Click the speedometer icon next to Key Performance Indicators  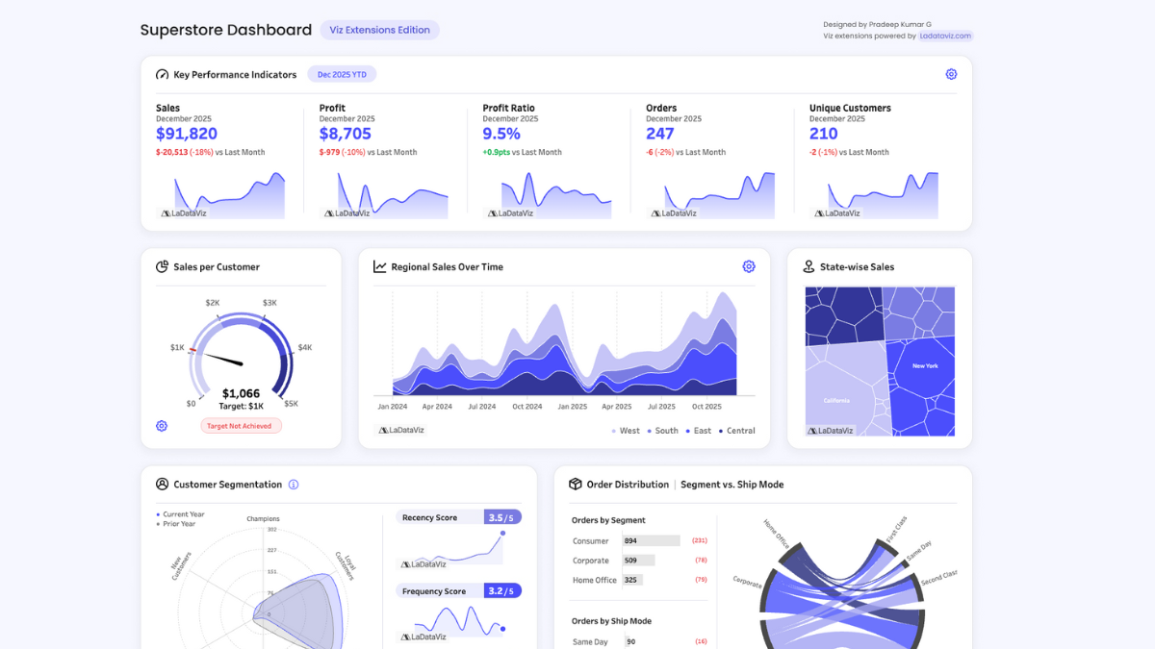162,74
